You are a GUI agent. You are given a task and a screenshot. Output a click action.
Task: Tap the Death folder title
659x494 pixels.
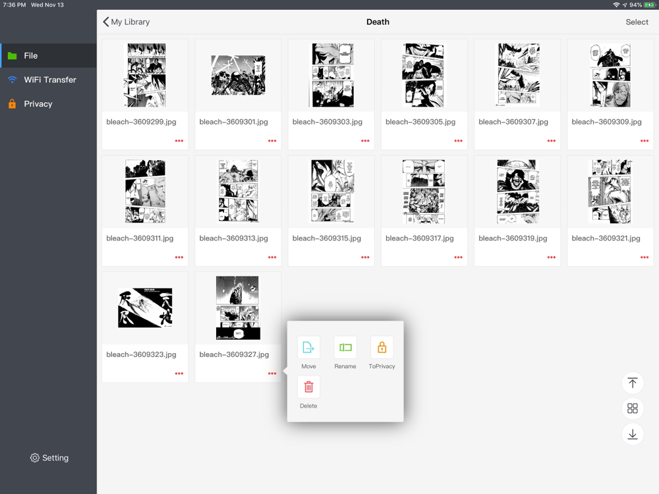pyautogui.click(x=378, y=22)
